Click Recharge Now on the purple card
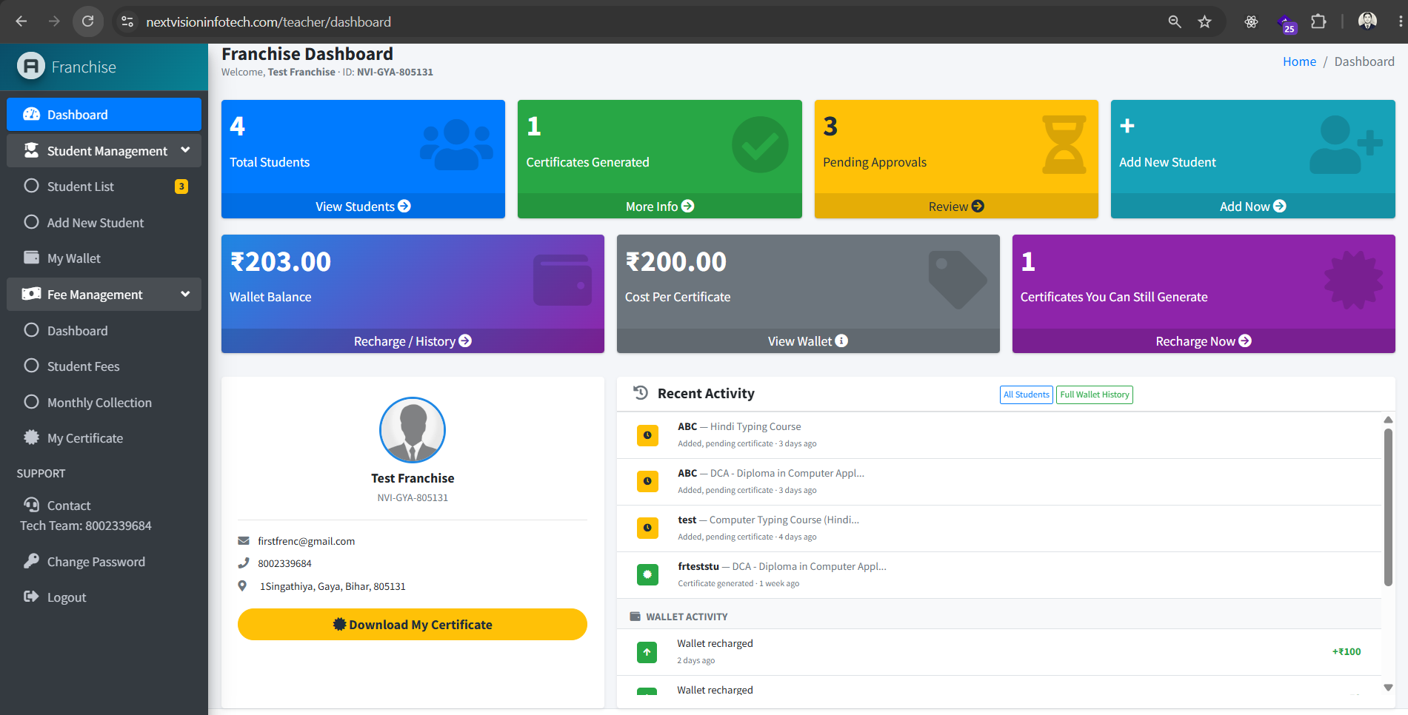Viewport: 1408px width, 715px height. 1204,341
